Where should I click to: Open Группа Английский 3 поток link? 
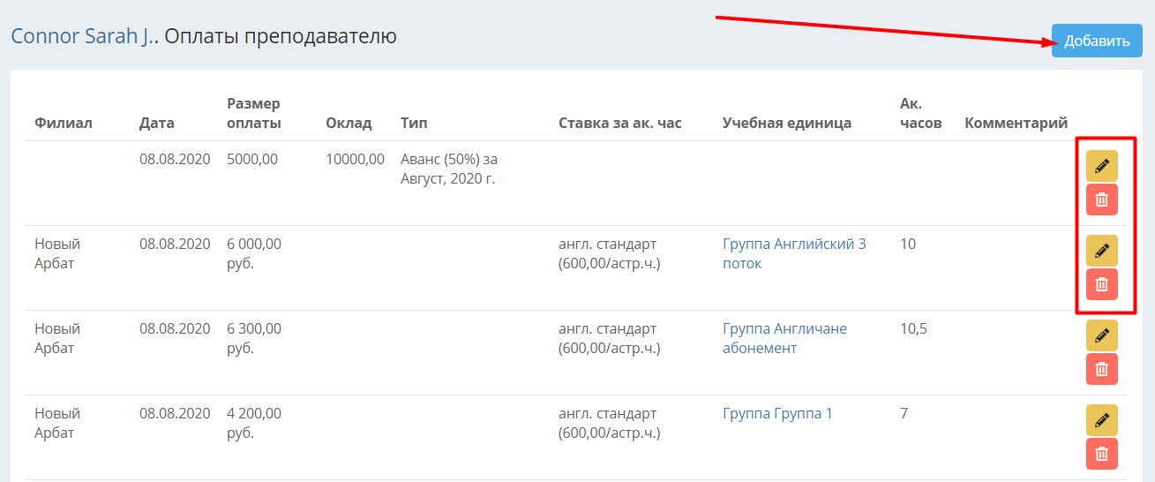794,253
